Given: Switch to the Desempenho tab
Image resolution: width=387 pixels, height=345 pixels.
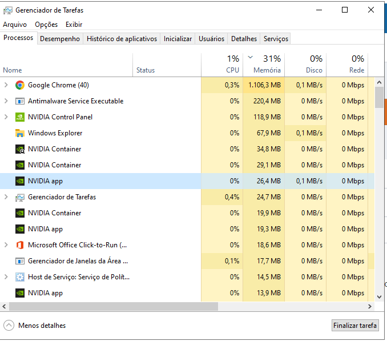Looking at the screenshot, I should [60, 39].
